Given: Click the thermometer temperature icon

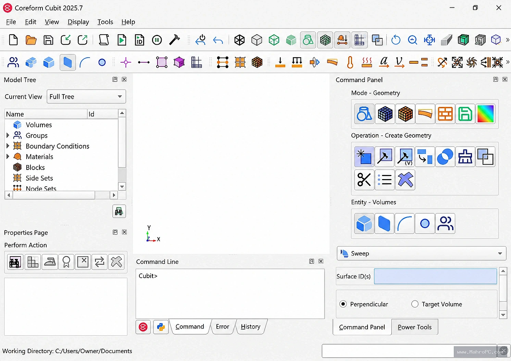Looking at the screenshot, I should tap(350, 62).
